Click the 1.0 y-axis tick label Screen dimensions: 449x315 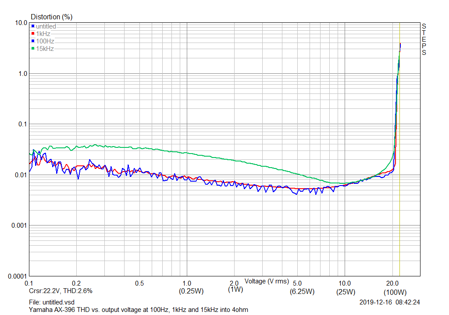coord(23,74)
